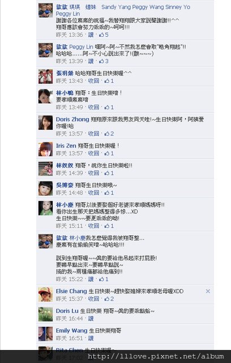Screen dimensions: 231x363
Task: Open the Emily Wang name link
Action: point(71,330)
